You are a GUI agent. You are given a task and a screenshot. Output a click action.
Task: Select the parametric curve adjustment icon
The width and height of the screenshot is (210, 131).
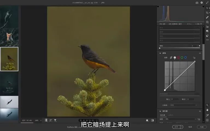(x=171, y=58)
